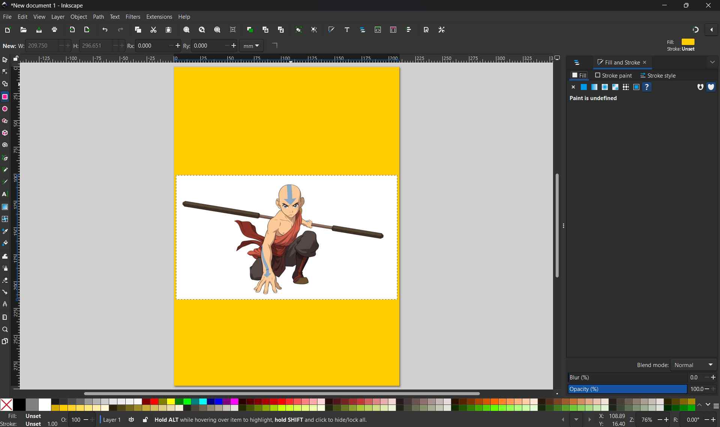Open the Filters menu

(133, 16)
